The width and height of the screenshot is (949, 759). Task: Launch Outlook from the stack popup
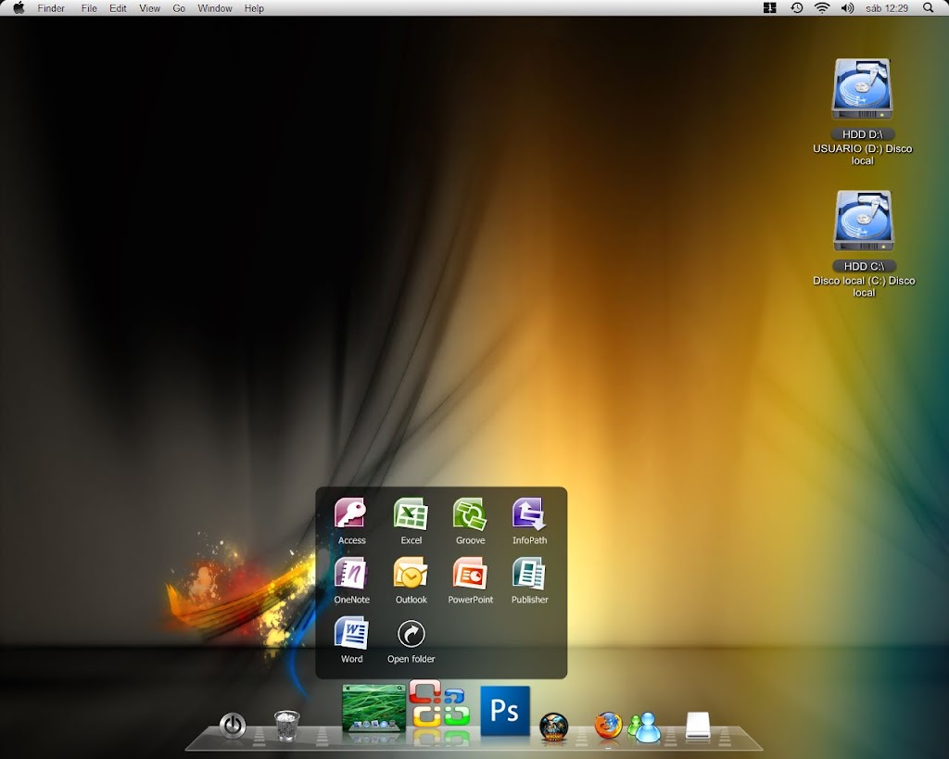tap(411, 573)
